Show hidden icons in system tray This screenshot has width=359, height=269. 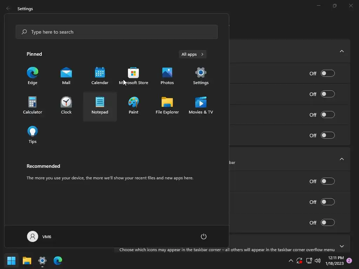[x=291, y=261]
